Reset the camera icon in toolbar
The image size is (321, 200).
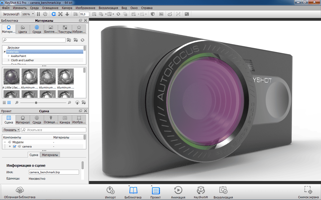coord(118,14)
